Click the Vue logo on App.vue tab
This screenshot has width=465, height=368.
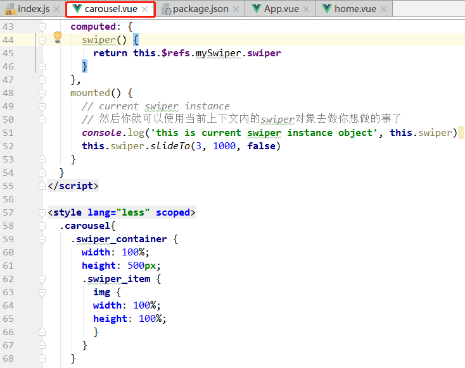click(256, 9)
